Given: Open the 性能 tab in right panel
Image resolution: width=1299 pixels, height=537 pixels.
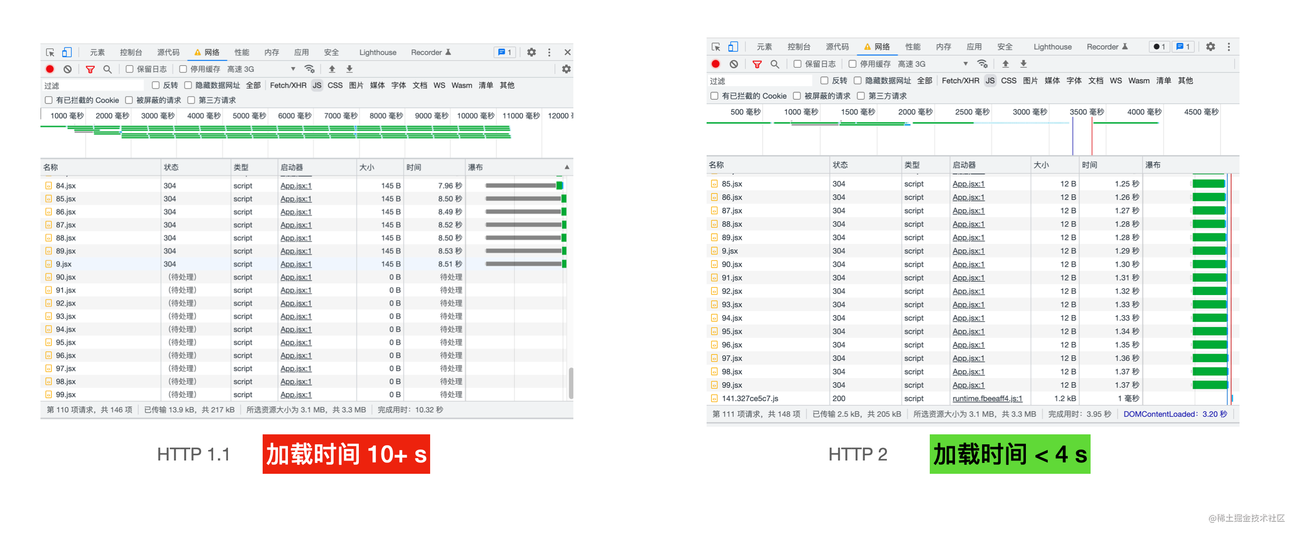Looking at the screenshot, I should (913, 47).
